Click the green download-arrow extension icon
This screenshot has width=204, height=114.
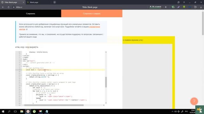point(184,7)
